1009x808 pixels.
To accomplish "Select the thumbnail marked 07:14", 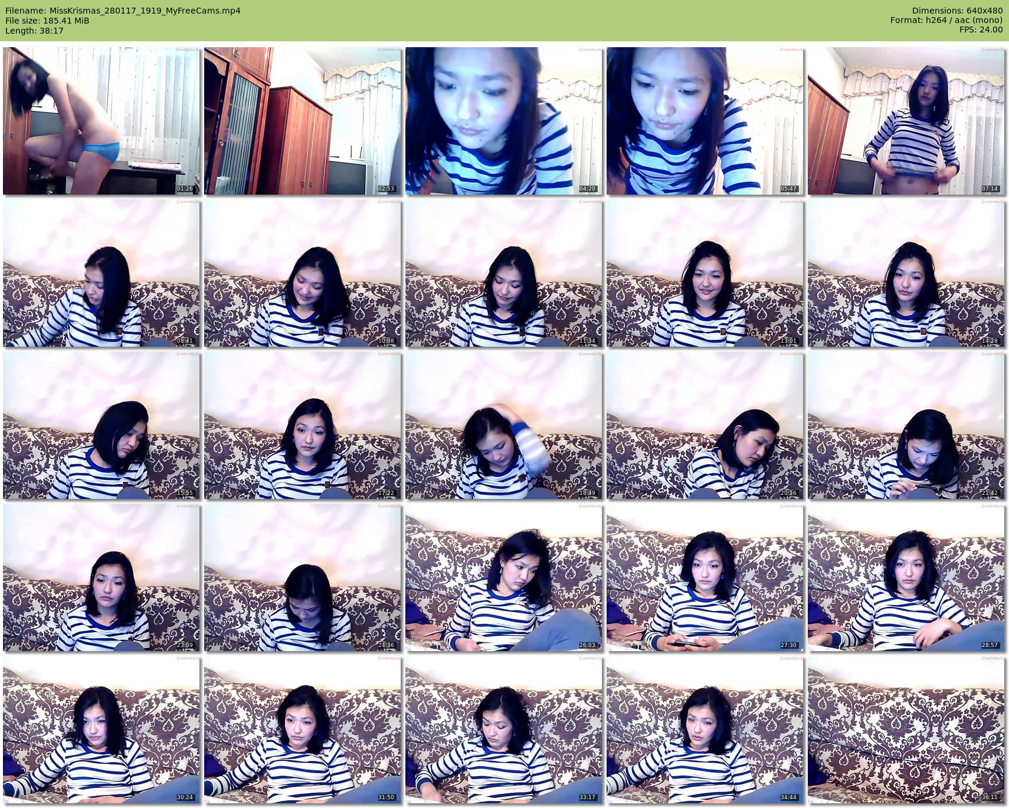I will (906, 121).
